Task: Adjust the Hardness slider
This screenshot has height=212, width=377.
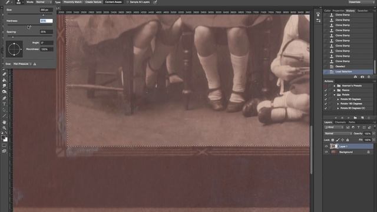Action: (x=29, y=25)
